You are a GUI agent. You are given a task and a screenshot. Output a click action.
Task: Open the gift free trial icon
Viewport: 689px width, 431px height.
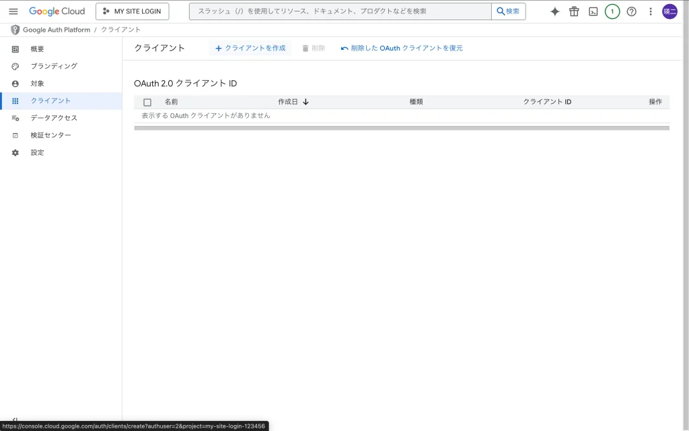pos(574,11)
